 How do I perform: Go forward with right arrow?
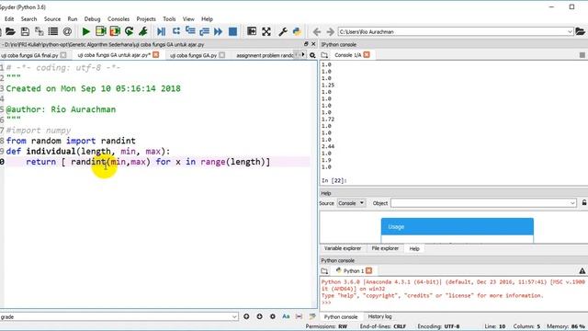point(330,32)
